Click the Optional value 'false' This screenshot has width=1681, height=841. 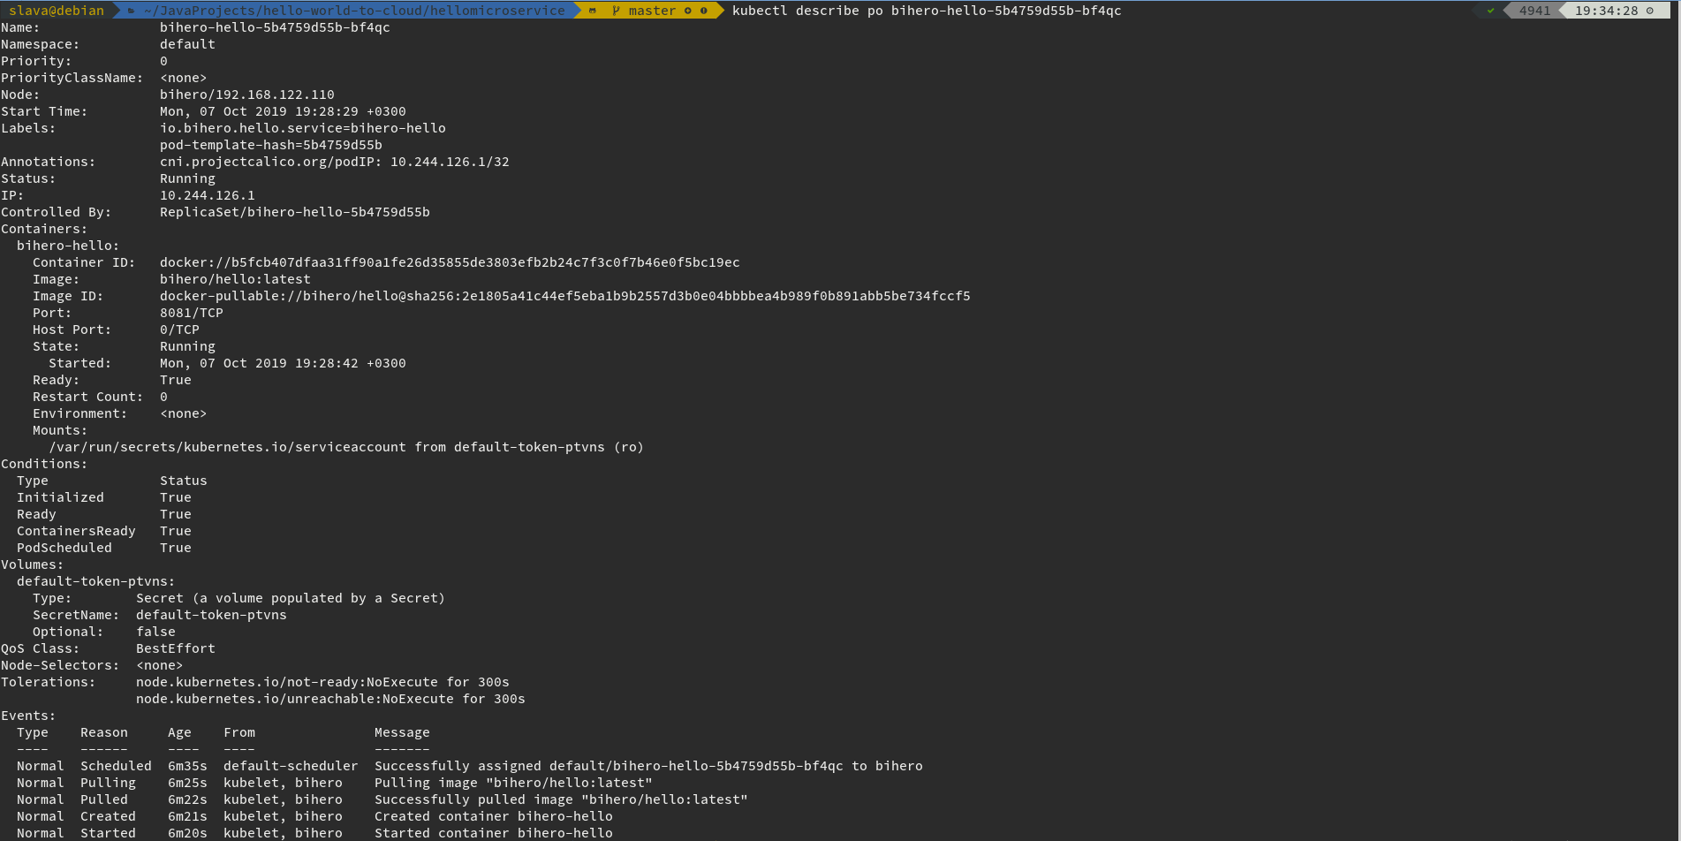155,632
